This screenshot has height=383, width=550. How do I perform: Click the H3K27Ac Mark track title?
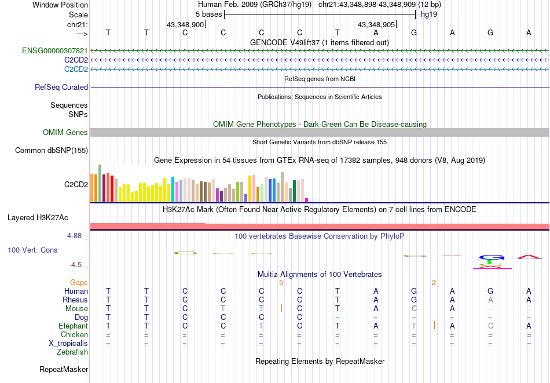(320, 210)
